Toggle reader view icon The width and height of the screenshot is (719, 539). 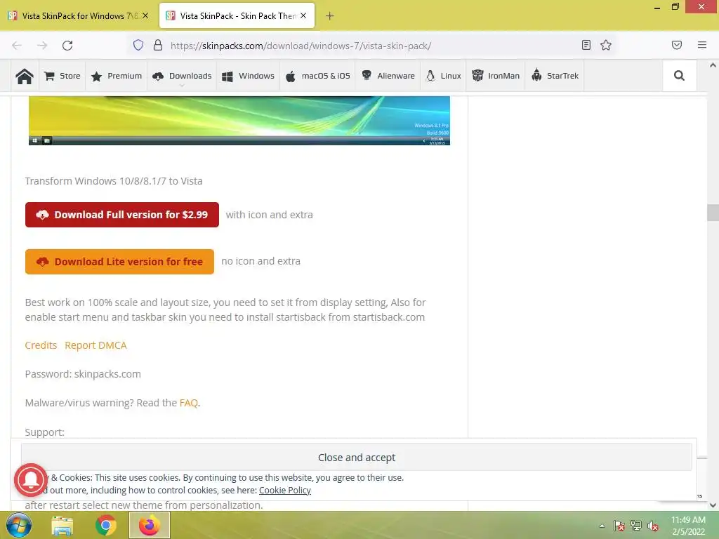(586, 45)
